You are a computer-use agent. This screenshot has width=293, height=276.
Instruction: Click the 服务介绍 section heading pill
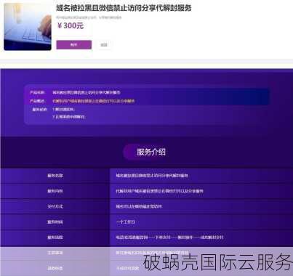pyautogui.click(x=146, y=152)
